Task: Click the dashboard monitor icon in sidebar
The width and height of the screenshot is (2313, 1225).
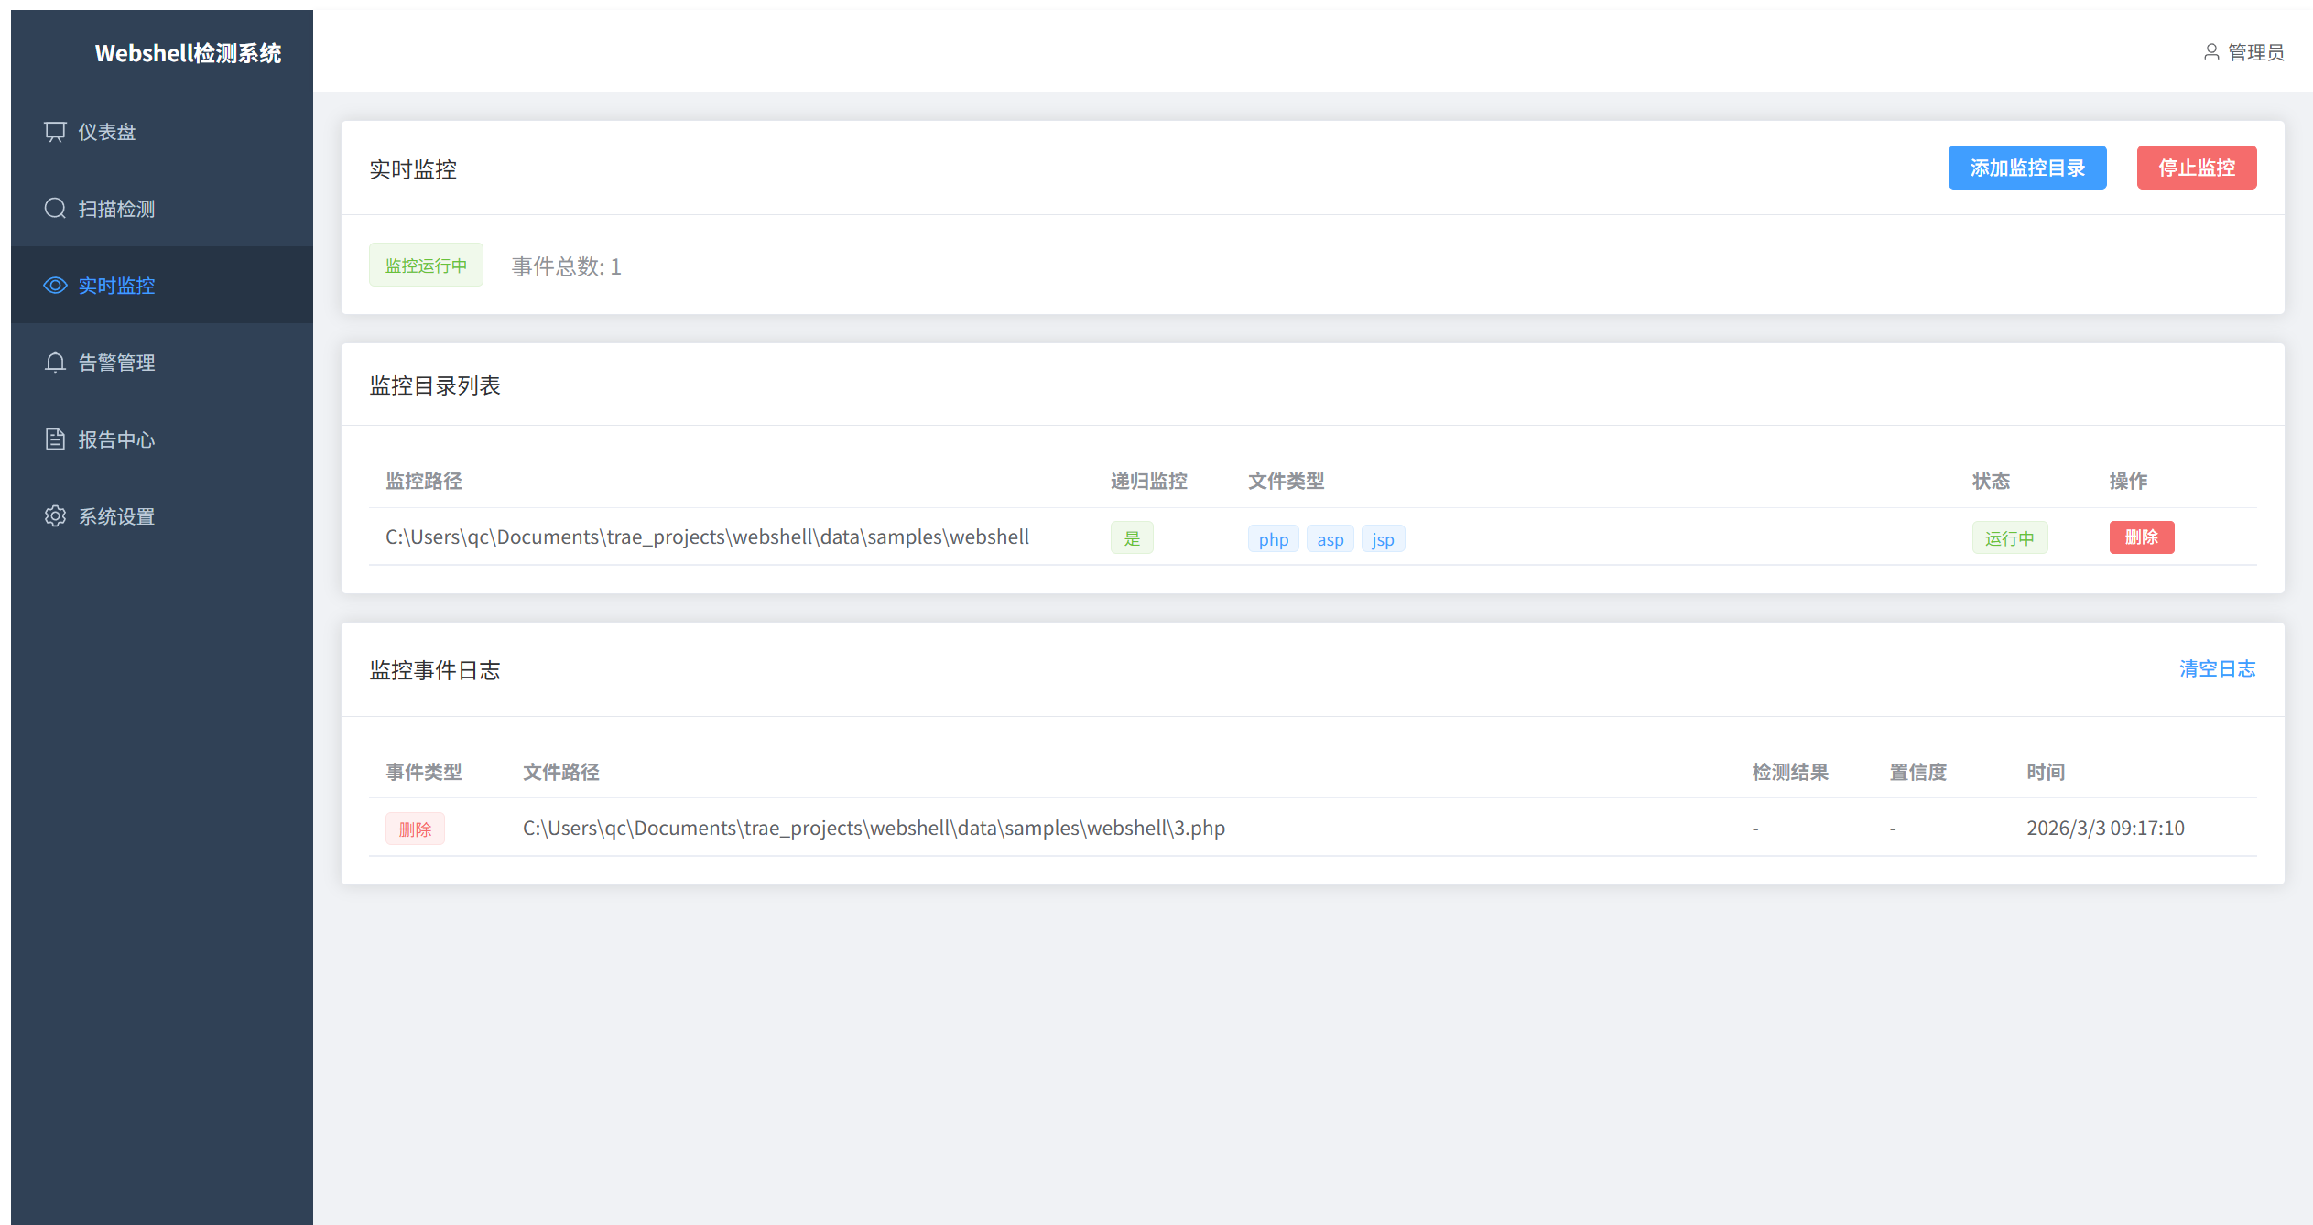Action: (x=55, y=132)
